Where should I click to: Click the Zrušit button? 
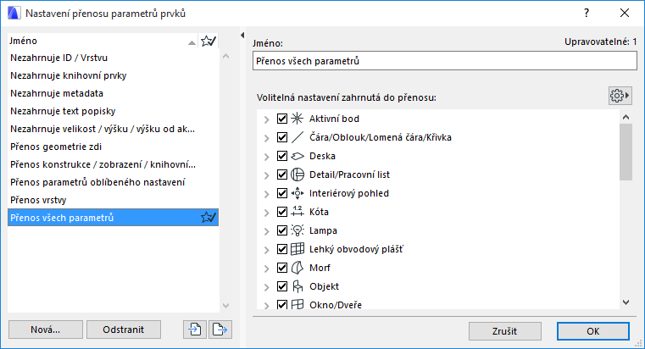tap(504, 330)
